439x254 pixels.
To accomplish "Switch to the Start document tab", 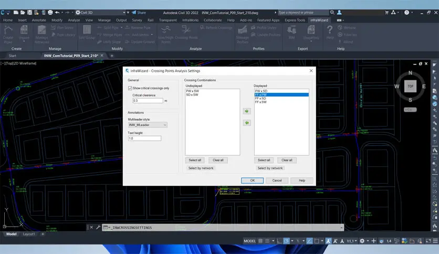I will [x=12, y=56].
